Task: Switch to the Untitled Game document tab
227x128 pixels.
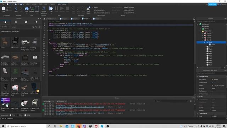Action: point(50,19)
